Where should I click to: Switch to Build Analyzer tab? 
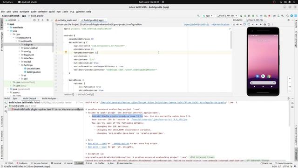click(49, 98)
